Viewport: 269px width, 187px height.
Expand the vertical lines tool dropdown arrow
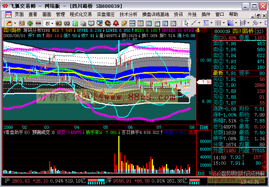pyautogui.click(x=224, y=23)
